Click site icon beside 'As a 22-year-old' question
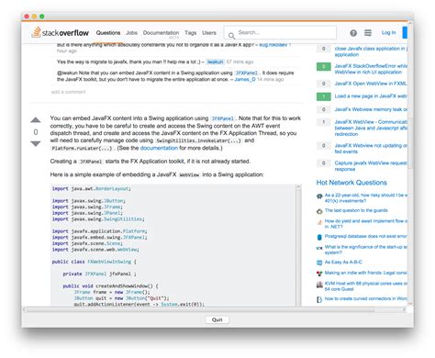The image size is (435, 358). tap(319, 196)
